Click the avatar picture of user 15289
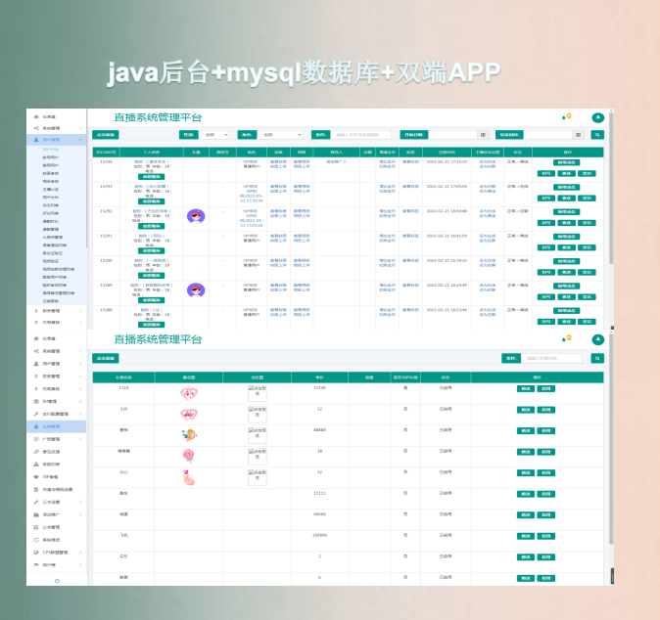This screenshot has width=660, height=620. (x=196, y=290)
